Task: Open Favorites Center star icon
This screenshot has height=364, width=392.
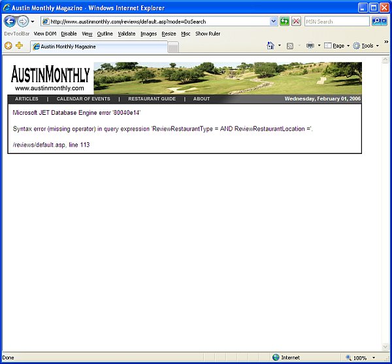Action: point(8,46)
